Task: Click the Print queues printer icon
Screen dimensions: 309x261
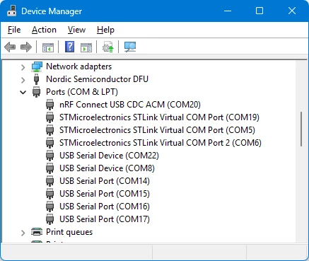Action: coord(37,232)
